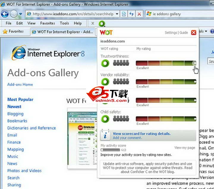Screen dimensions: 214x189
Task: Open the Email category
Action: (x=12, y=135)
